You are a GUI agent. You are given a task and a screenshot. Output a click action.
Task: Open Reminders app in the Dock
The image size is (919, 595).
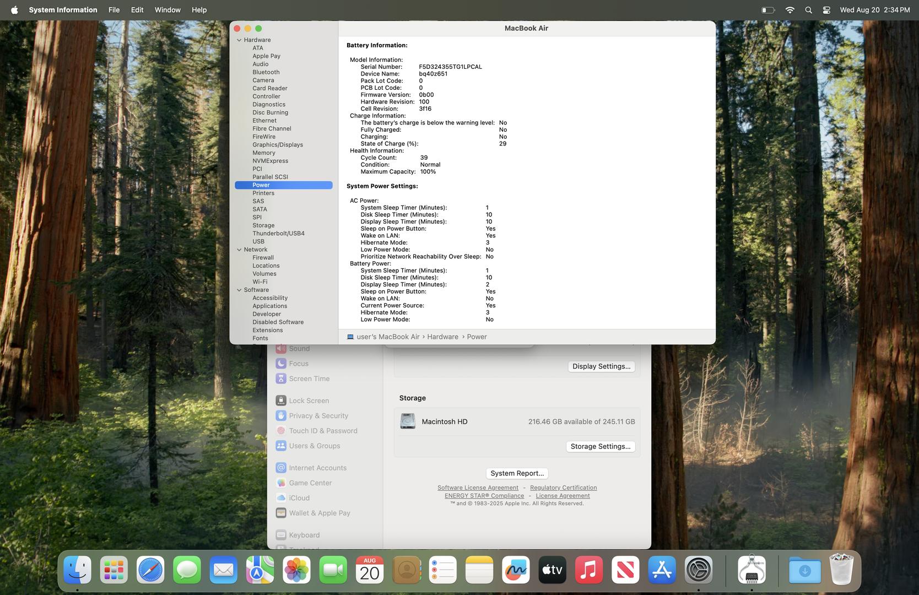tap(442, 570)
